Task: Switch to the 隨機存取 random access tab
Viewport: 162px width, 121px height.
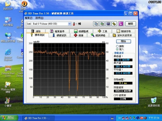Action: pyautogui.click(x=124, y=31)
